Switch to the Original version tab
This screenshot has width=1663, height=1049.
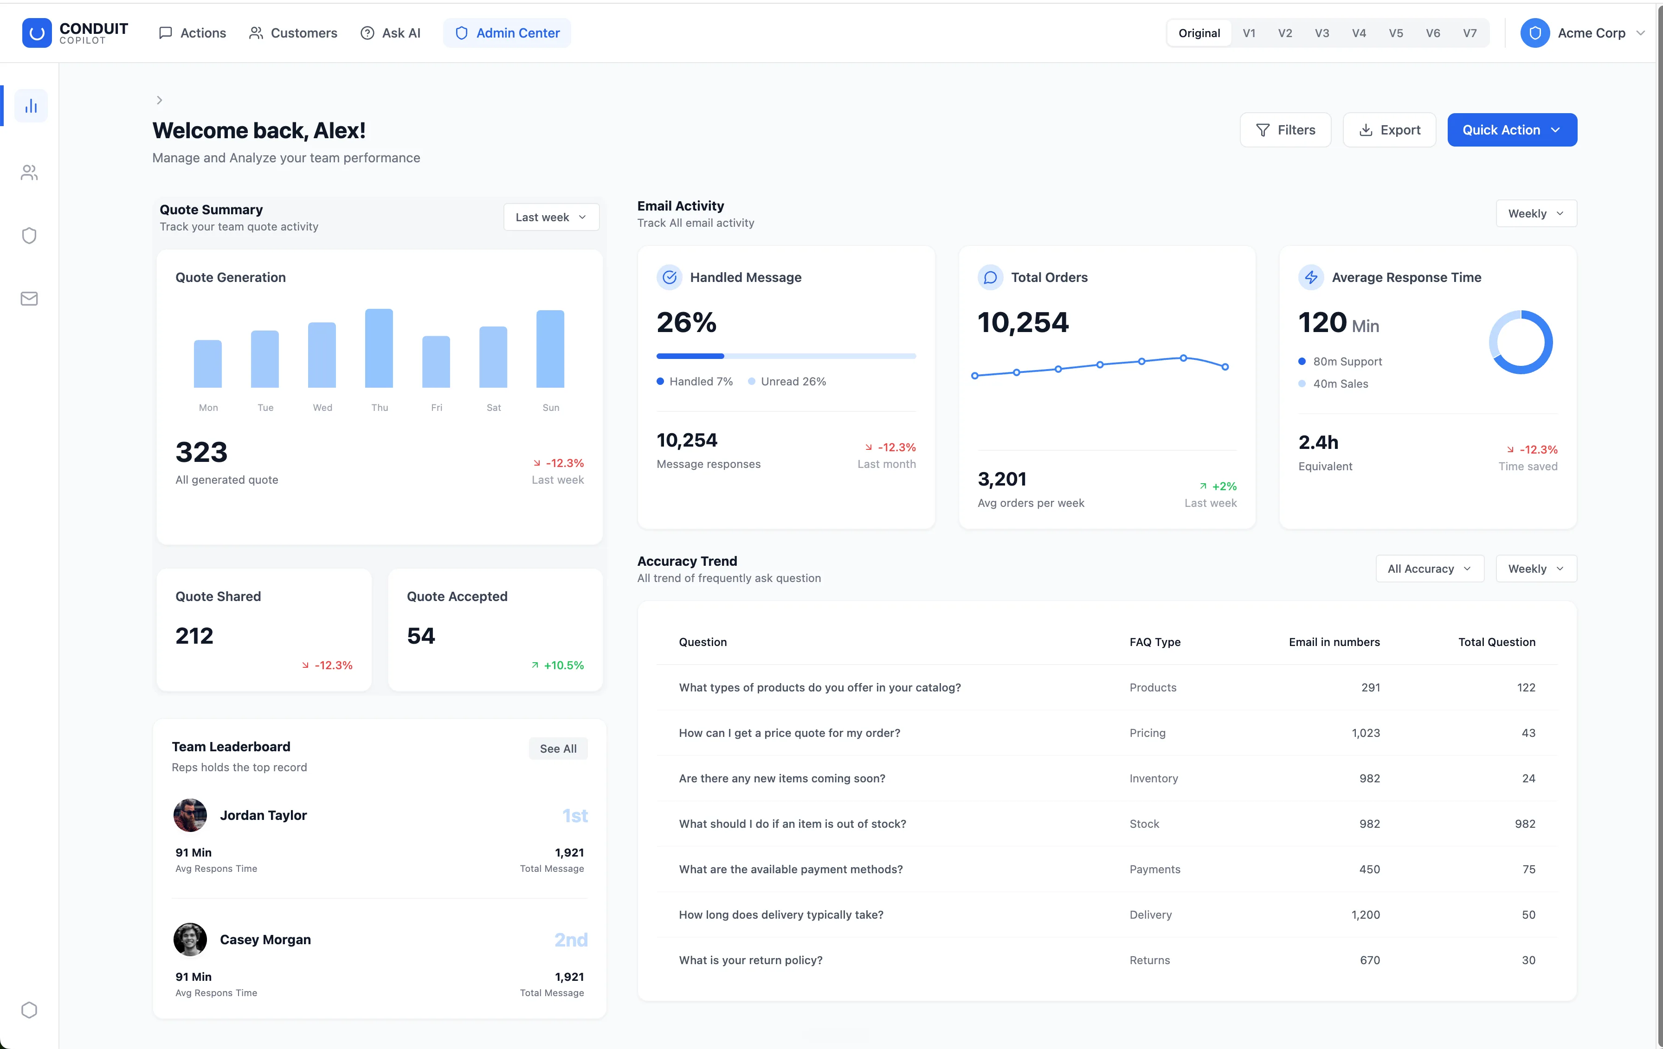[1199, 32]
